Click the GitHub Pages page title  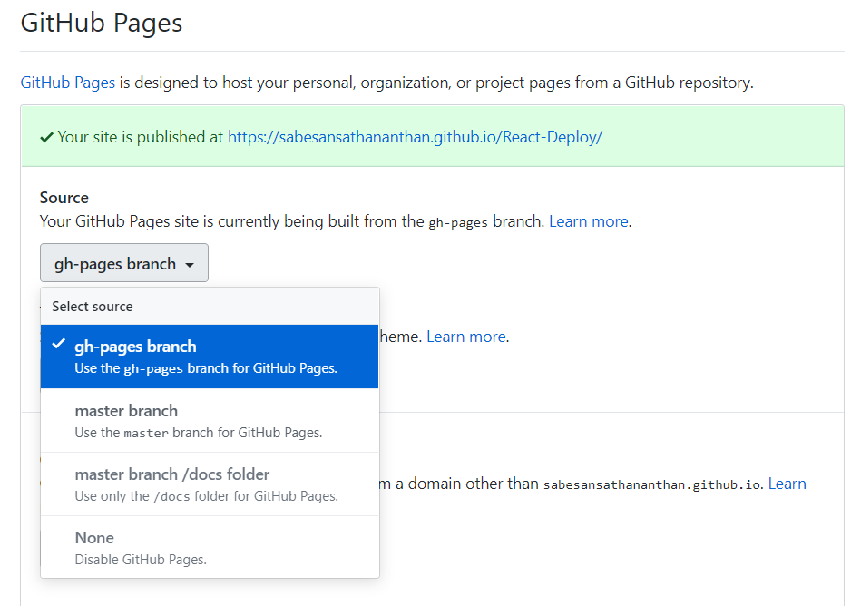click(x=102, y=24)
